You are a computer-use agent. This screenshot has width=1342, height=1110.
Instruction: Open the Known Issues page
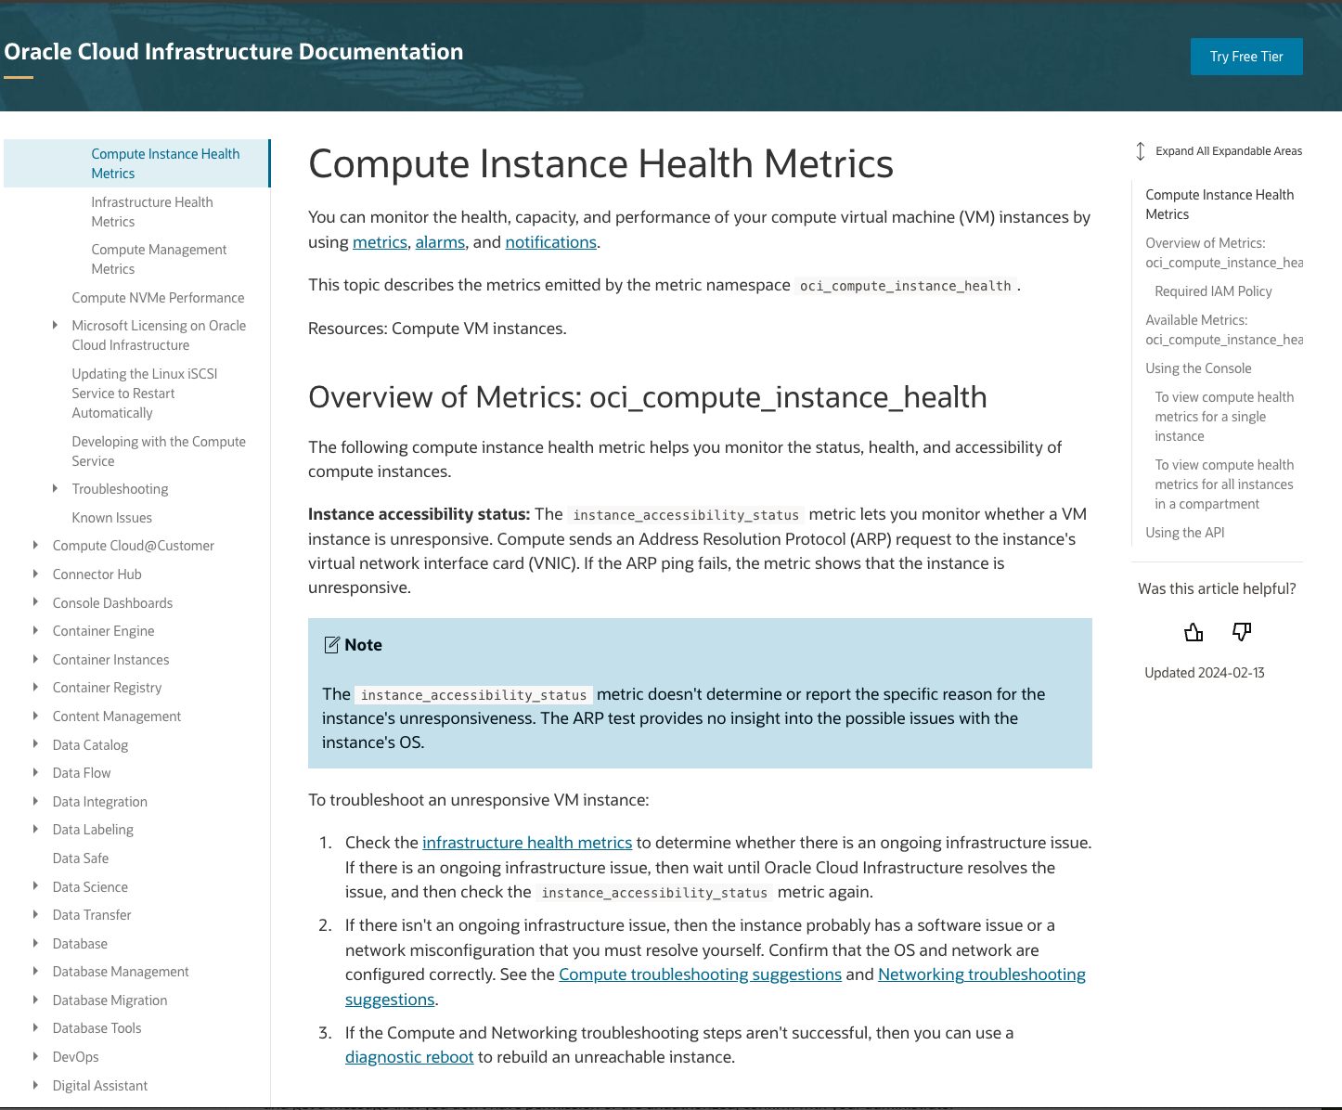111,517
